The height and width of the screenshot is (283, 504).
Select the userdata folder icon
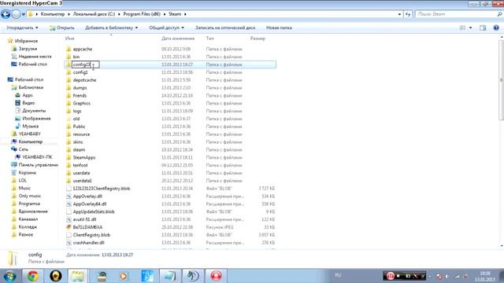tap(69, 173)
